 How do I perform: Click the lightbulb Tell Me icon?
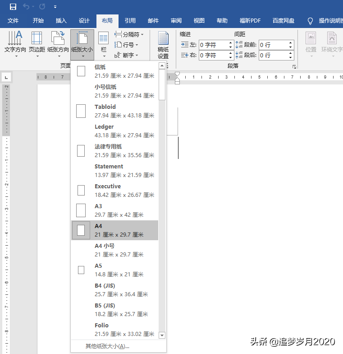tap(310, 21)
